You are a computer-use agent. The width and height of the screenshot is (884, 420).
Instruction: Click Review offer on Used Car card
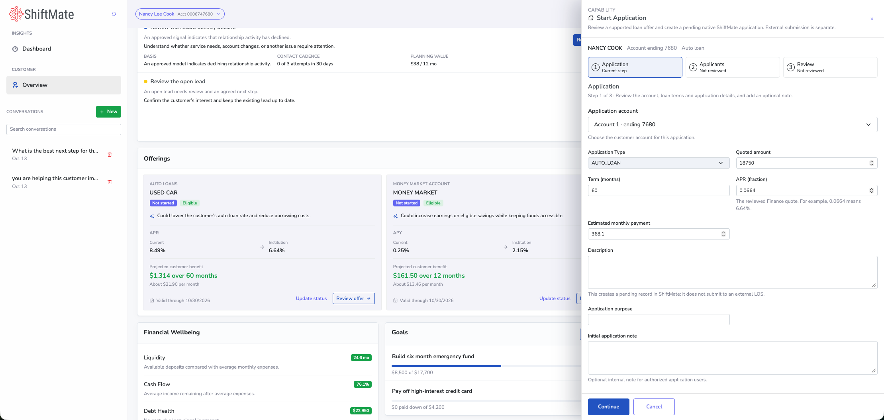353,298
